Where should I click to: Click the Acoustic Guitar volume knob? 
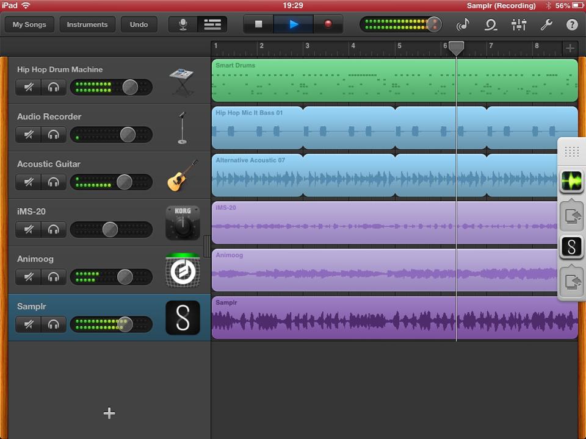[125, 182]
